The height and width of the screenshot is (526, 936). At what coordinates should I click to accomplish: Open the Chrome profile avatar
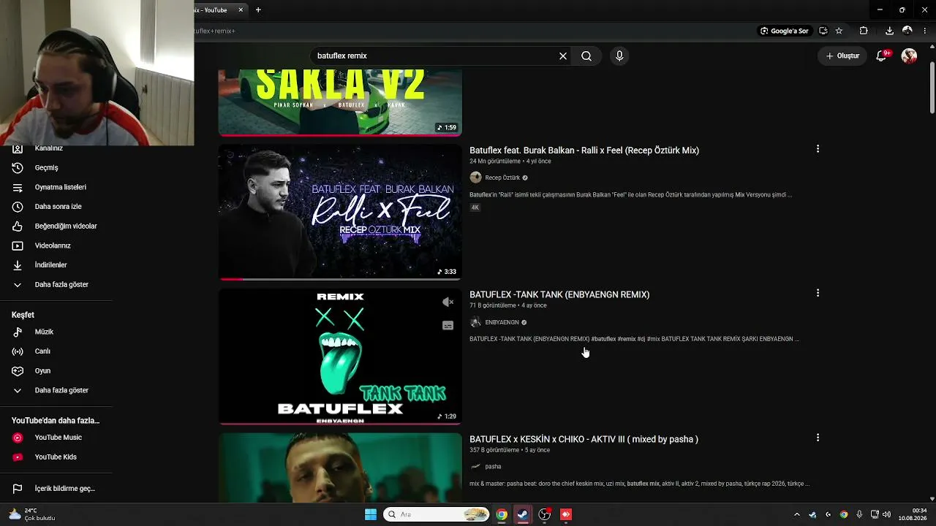[907, 31]
